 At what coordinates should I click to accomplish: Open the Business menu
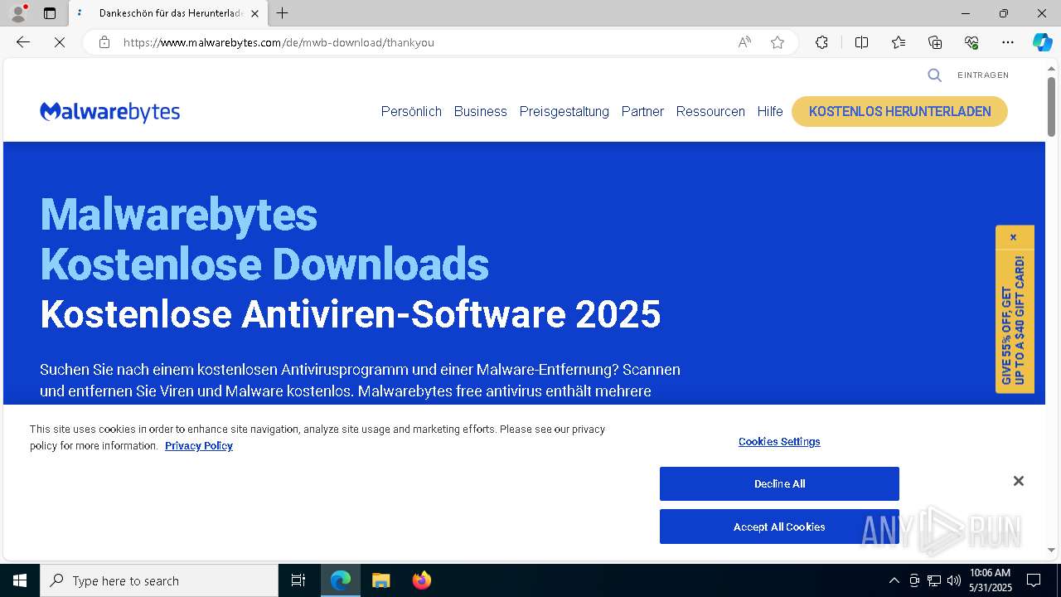click(480, 111)
